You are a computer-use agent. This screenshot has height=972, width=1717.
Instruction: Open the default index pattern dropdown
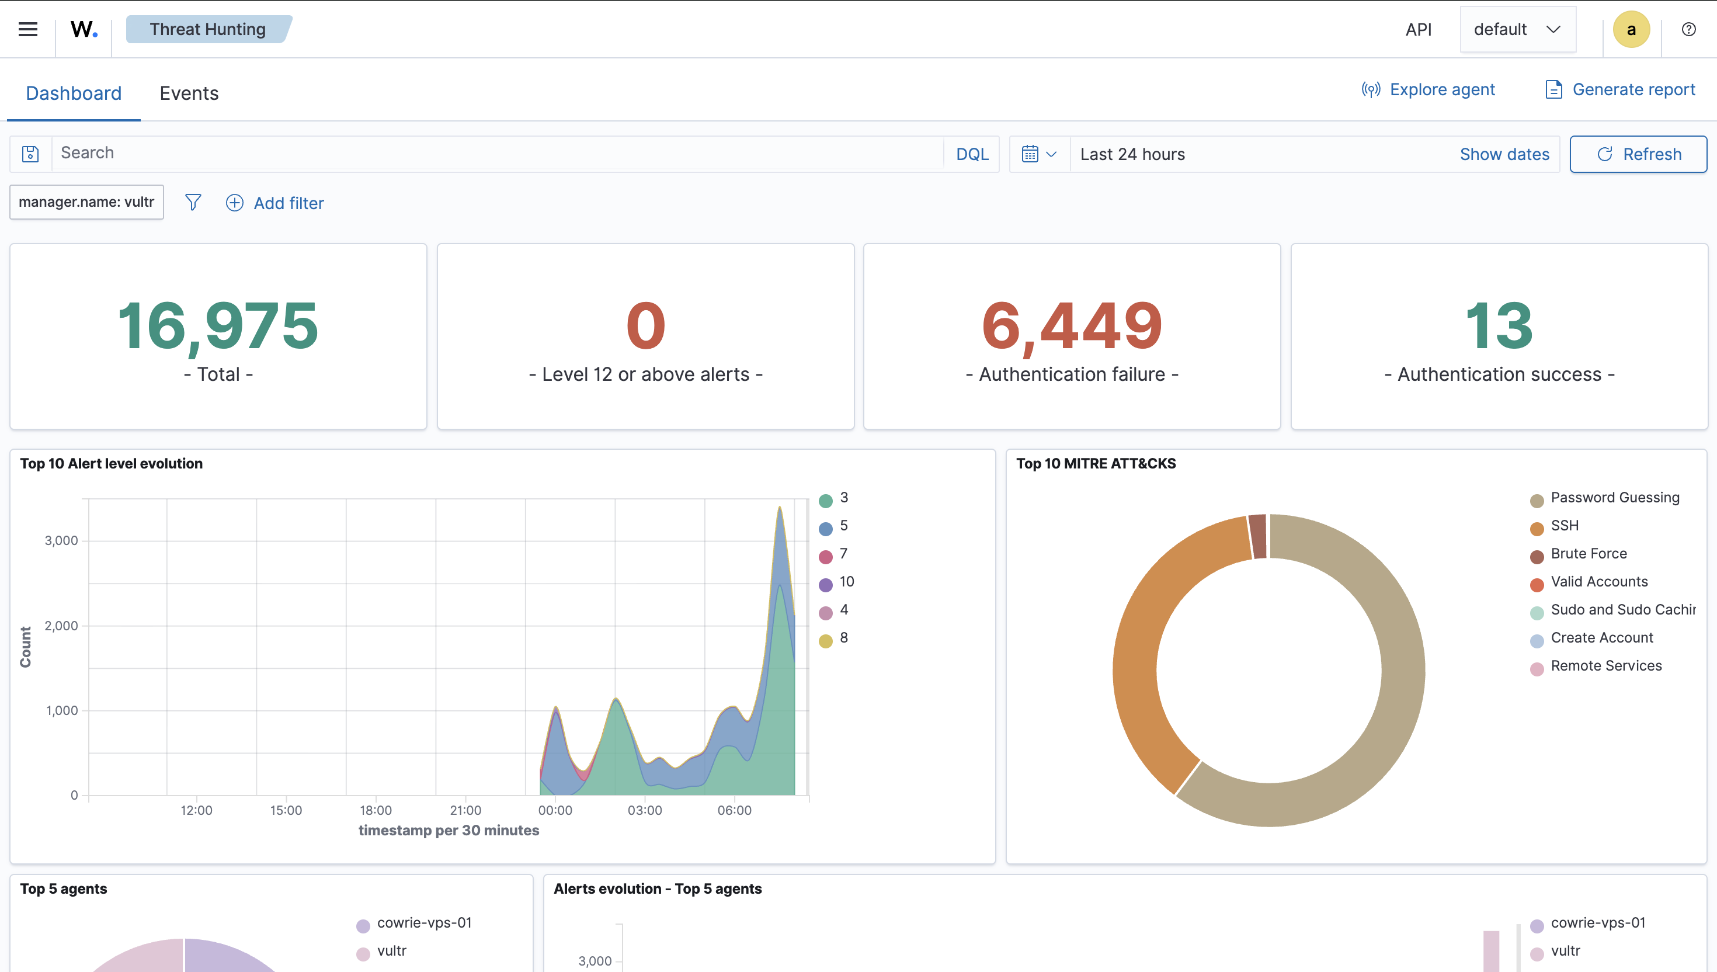pyautogui.click(x=1517, y=29)
